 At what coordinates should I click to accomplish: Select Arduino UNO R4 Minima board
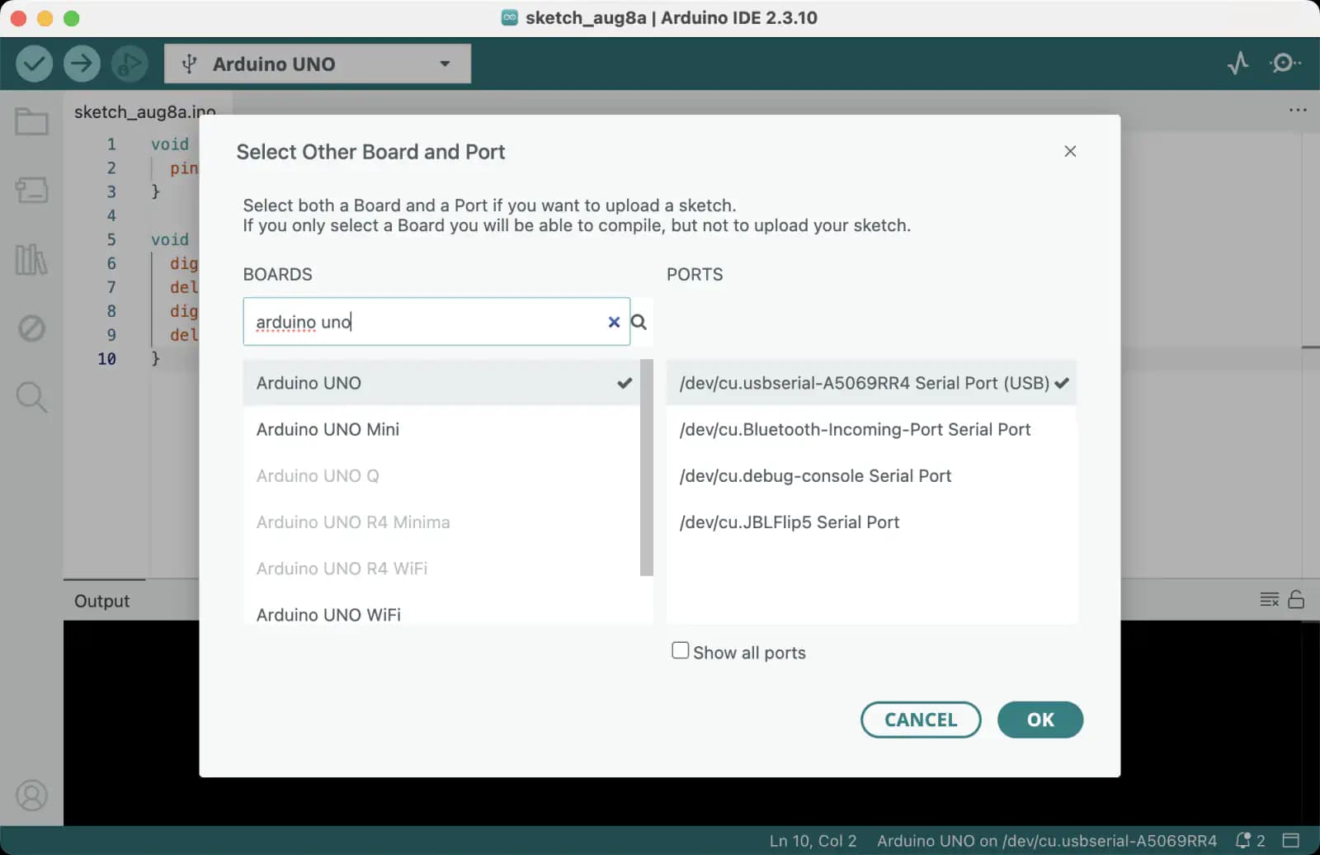(x=441, y=522)
